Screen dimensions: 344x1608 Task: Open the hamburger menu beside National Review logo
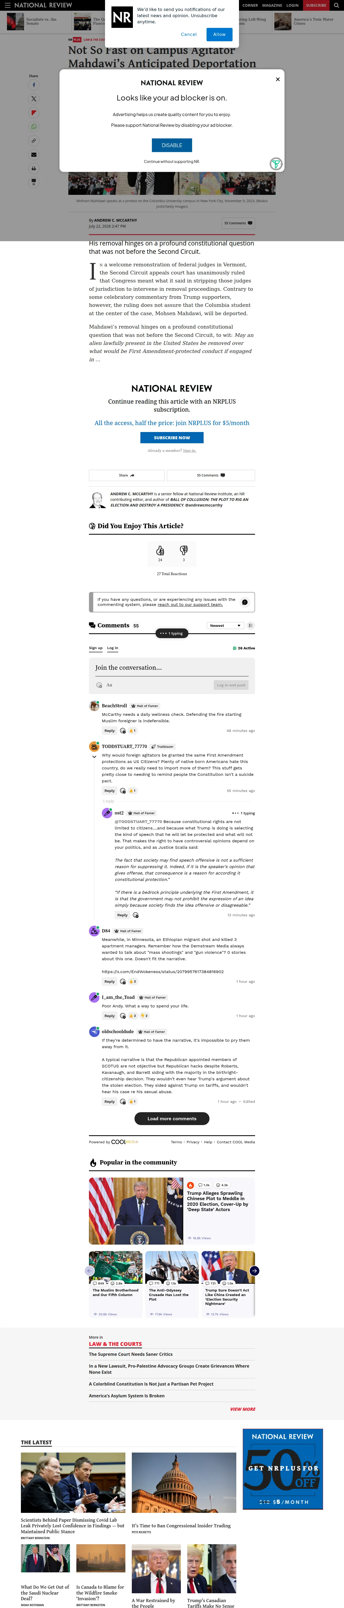pyautogui.click(x=8, y=5)
